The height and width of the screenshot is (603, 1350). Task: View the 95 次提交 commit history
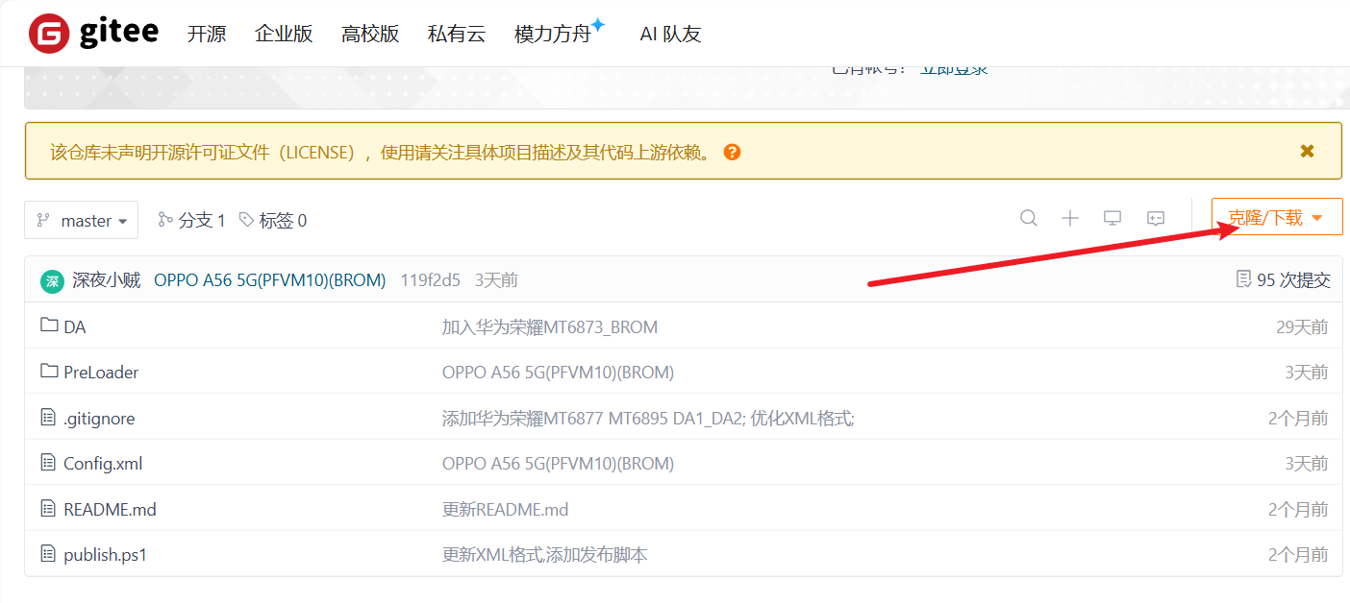click(1284, 279)
